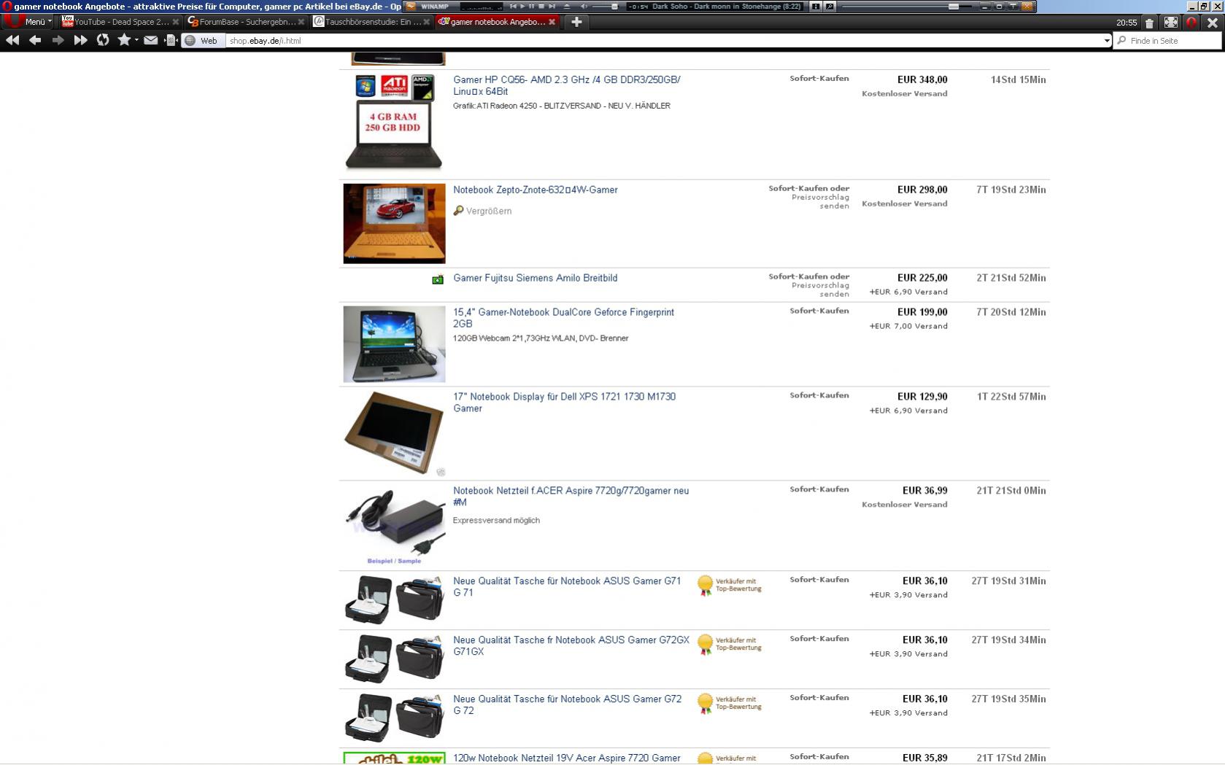Open Winamp file info icon
The image size is (1225, 765).
(816, 6)
